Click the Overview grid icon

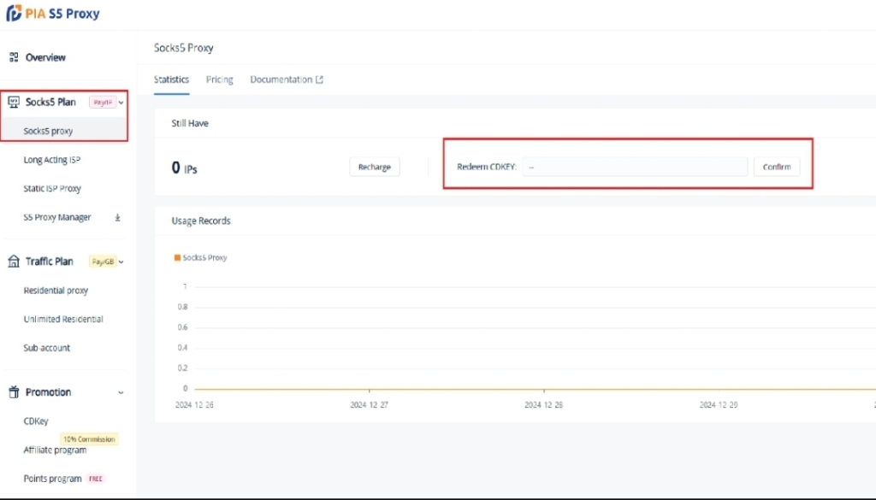pos(14,57)
